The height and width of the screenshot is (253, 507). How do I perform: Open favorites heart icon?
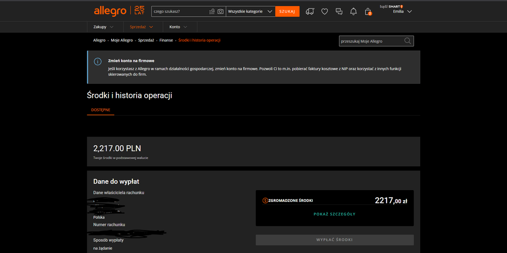click(x=325, y=12)
